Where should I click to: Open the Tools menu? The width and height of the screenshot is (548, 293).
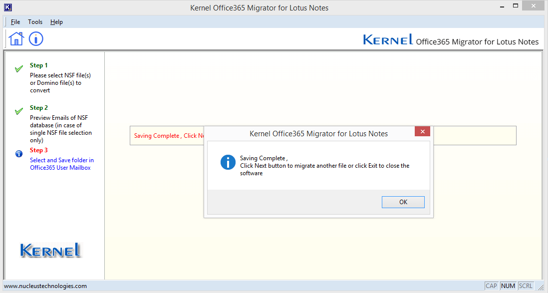coord(35,21)
